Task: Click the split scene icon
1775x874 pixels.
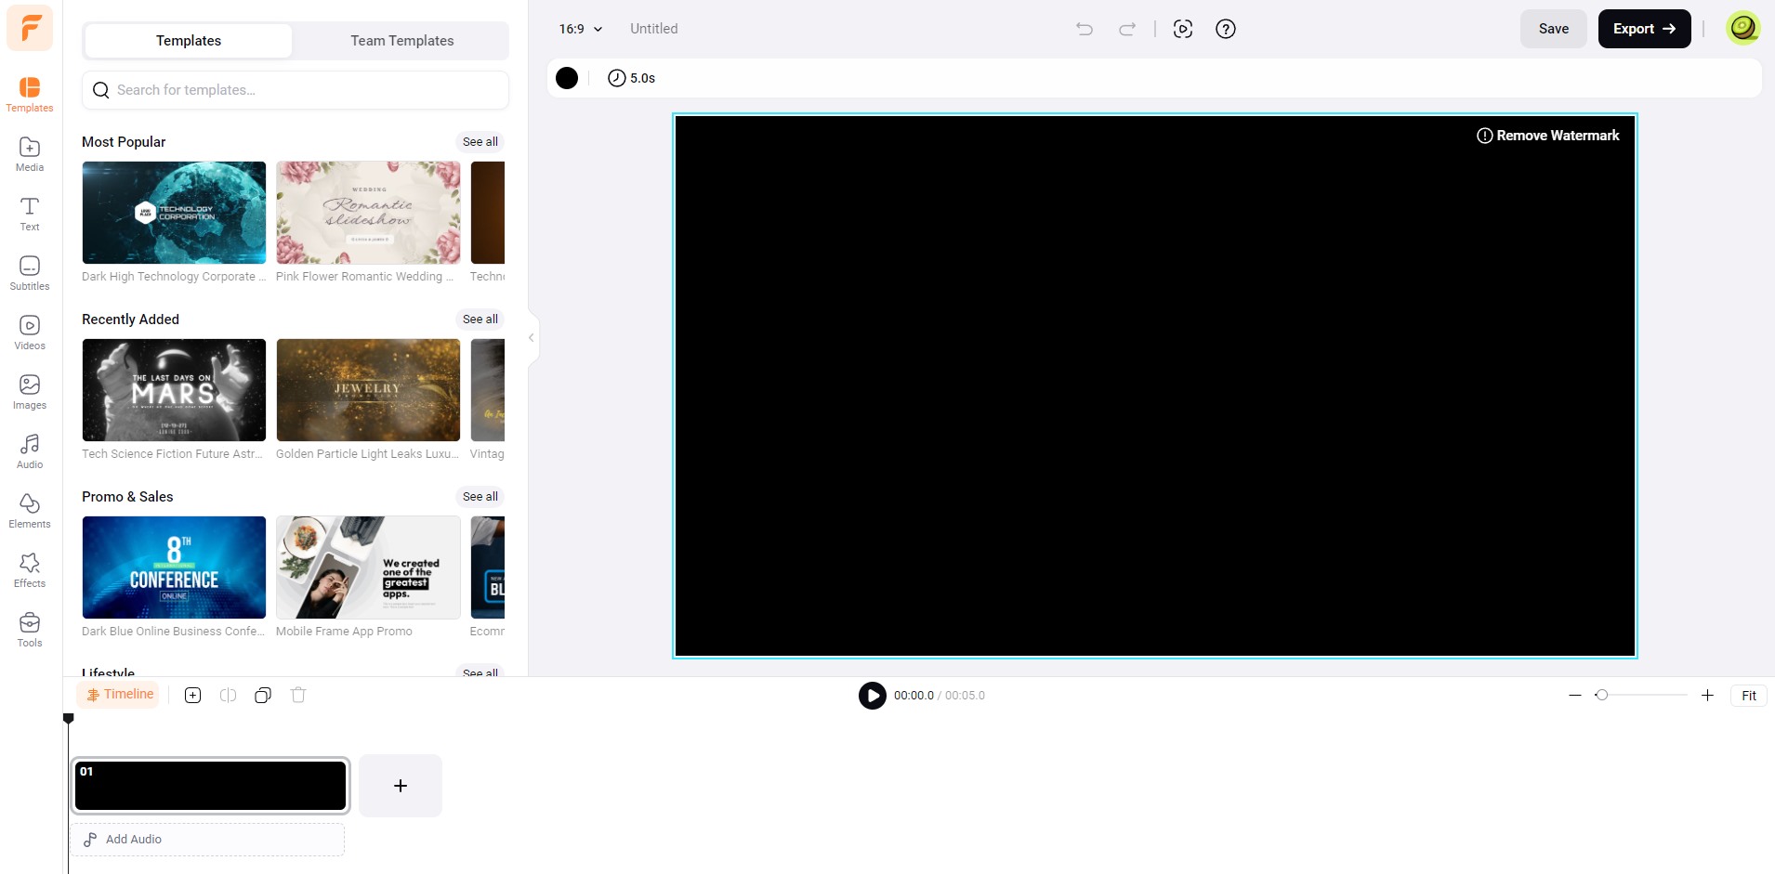Action: point(228,695)
